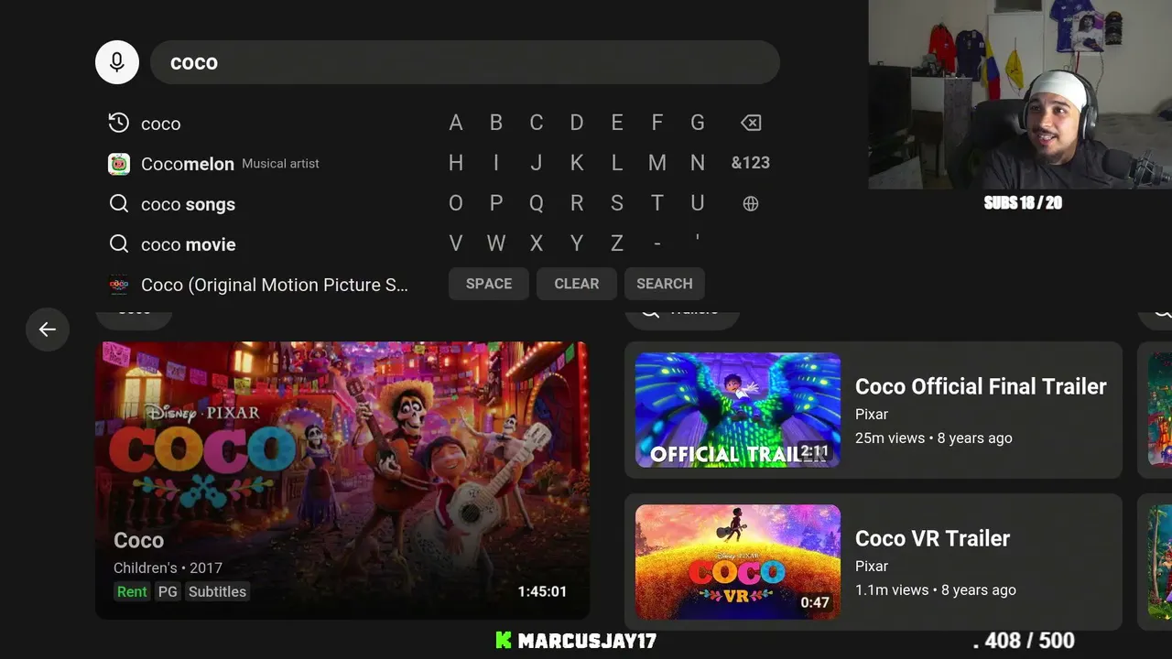Tap letter O on the keyboard
This screenshot has width=1172, height=659.
[x=456, y=203]
